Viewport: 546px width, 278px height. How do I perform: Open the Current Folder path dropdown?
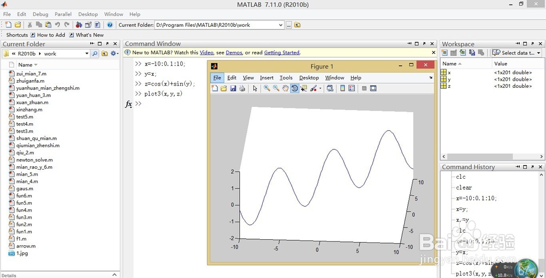pos(281,25)
